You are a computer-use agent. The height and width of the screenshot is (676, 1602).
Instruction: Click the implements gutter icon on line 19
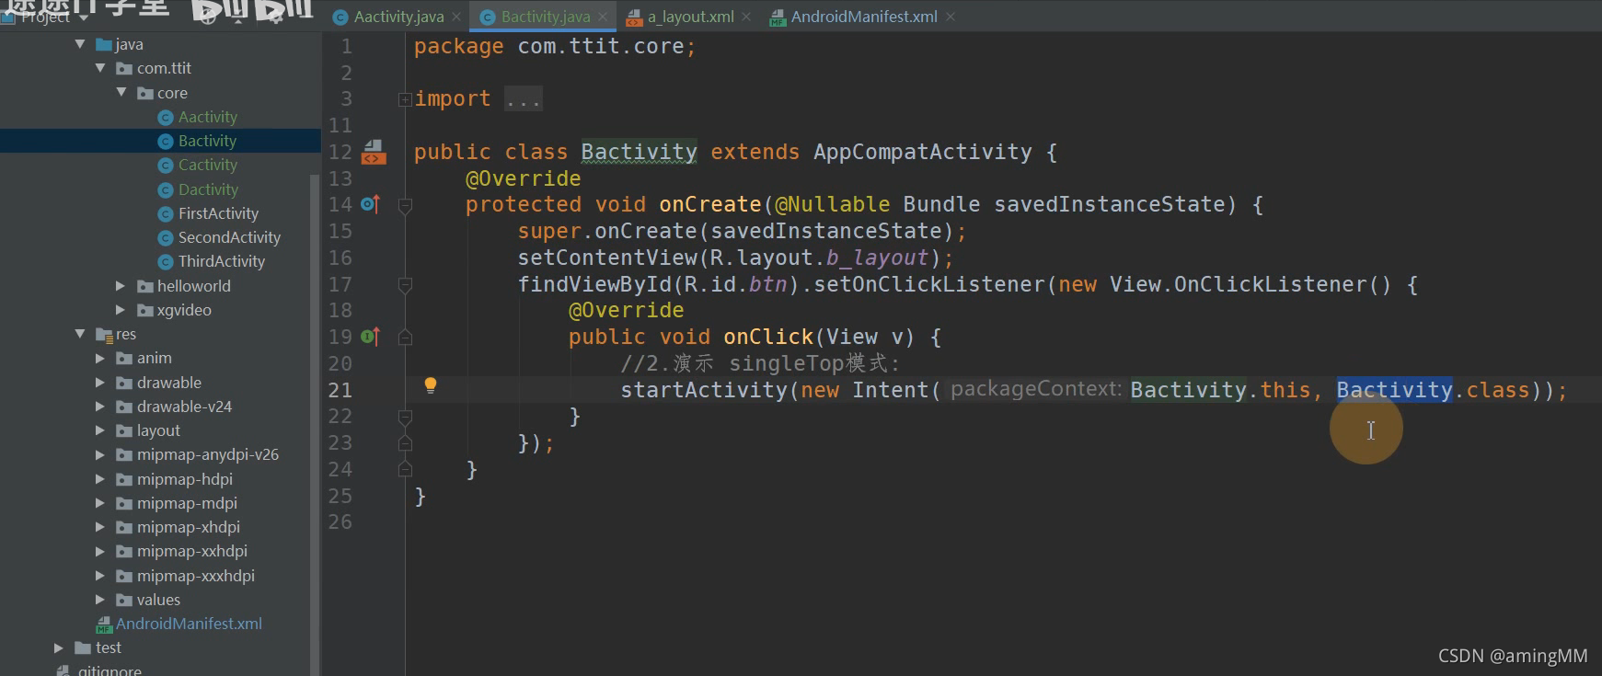371,337
